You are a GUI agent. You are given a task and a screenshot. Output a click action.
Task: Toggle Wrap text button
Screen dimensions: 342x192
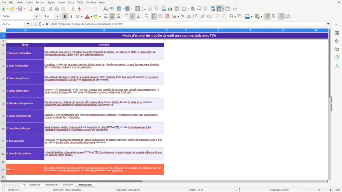tap(146, 16)
